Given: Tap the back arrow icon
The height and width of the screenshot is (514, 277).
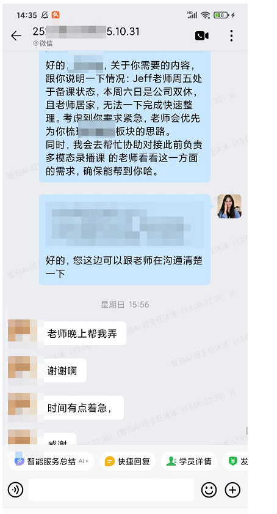Looking at the screenshot, I should click(x=16, y=35).
